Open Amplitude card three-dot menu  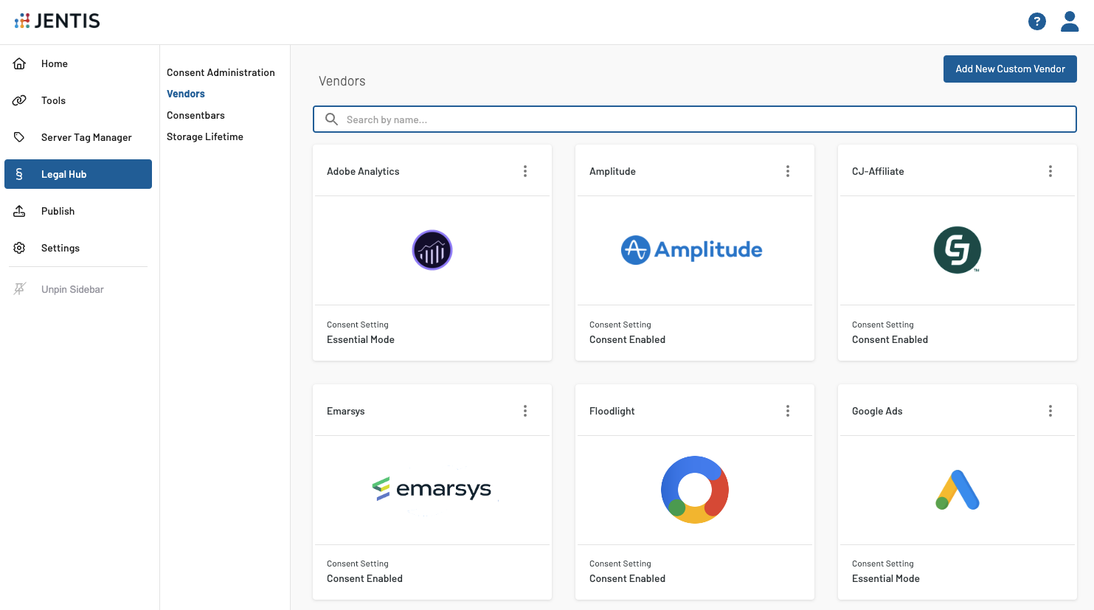[788, 171]
